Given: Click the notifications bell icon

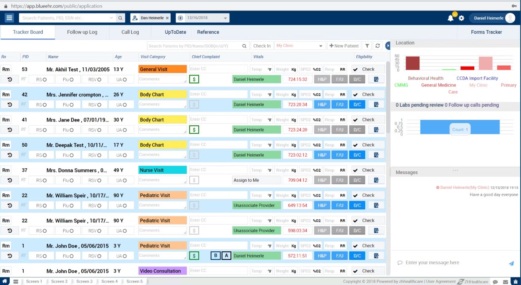Looking at the screenshot, I should point(450,18).
